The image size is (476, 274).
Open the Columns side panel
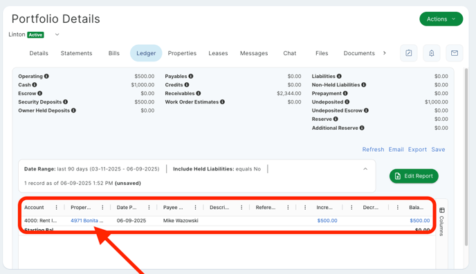(441, 222)
